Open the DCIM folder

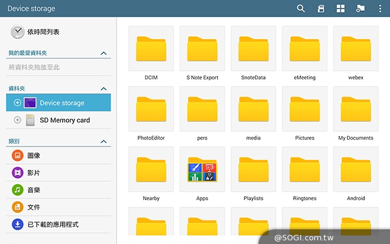[151, 53]
